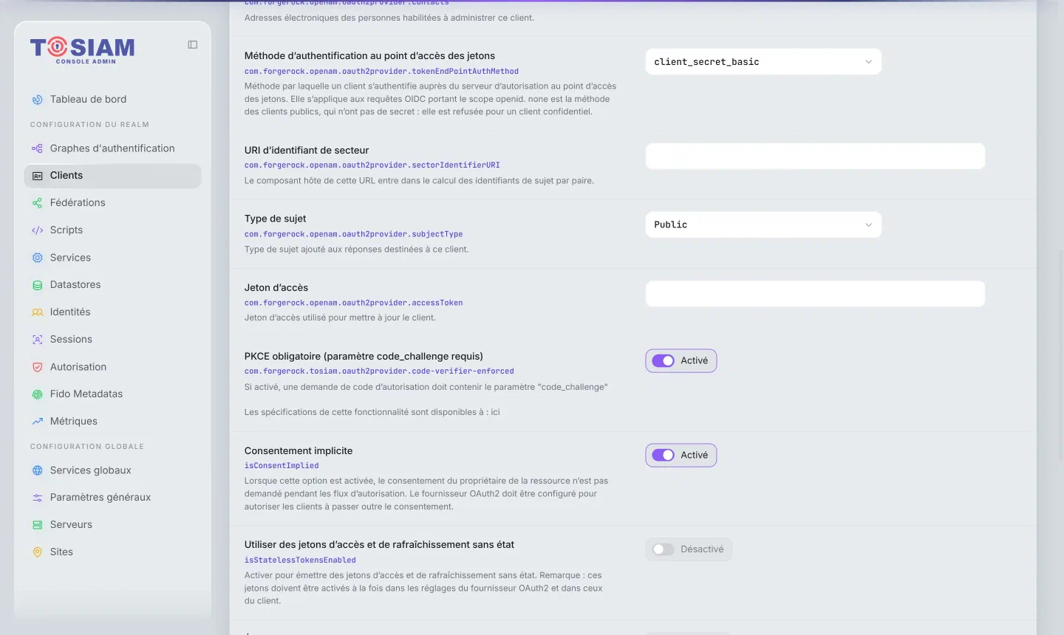Screen dimensions: 1064x635
Task: Click the Services globaux globe icon
Action: click(38, 470)
